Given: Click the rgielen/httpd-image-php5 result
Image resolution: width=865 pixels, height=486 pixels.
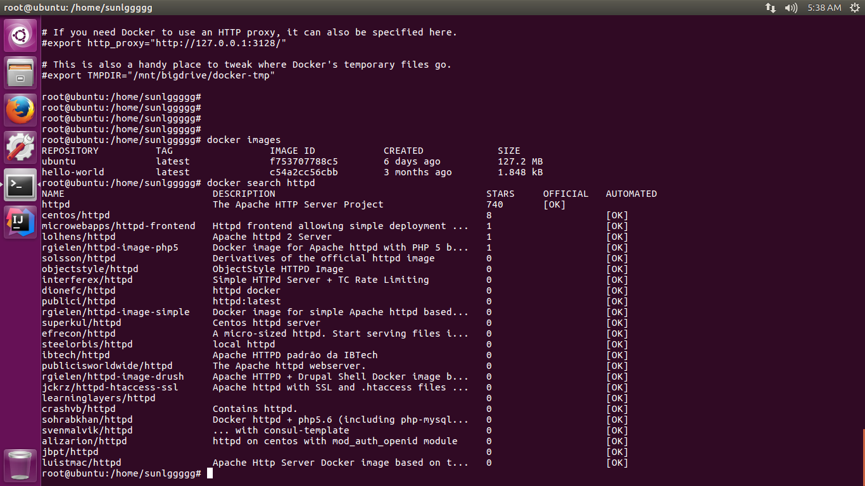Looking at the screenshot, I should pyautogui.click(x=110, y=247).
